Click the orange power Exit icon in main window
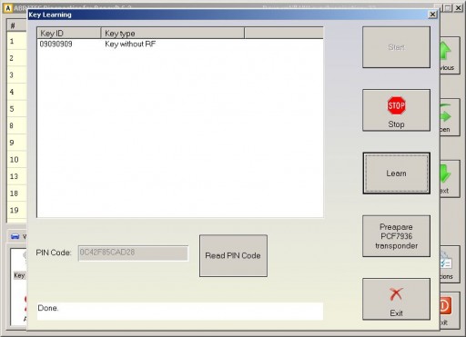This screenshot has height=337, width=466. click(x=445, y=306)
